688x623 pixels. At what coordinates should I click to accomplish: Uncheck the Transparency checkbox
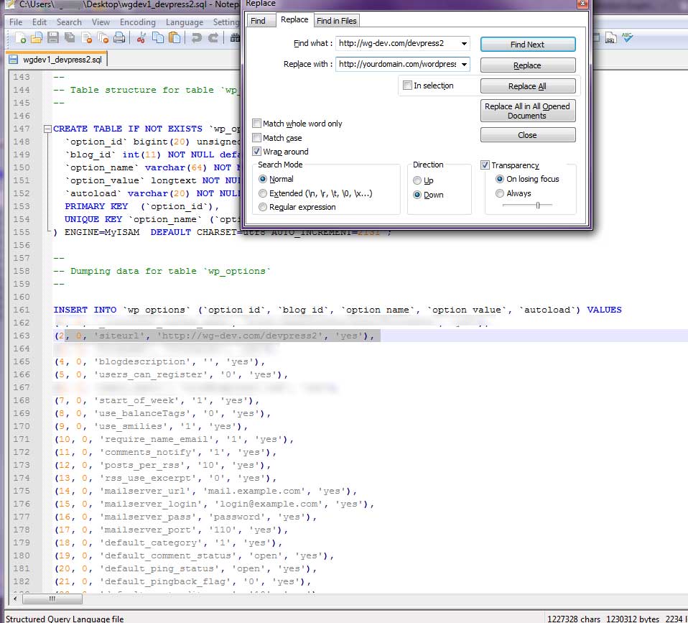(485, 165)
